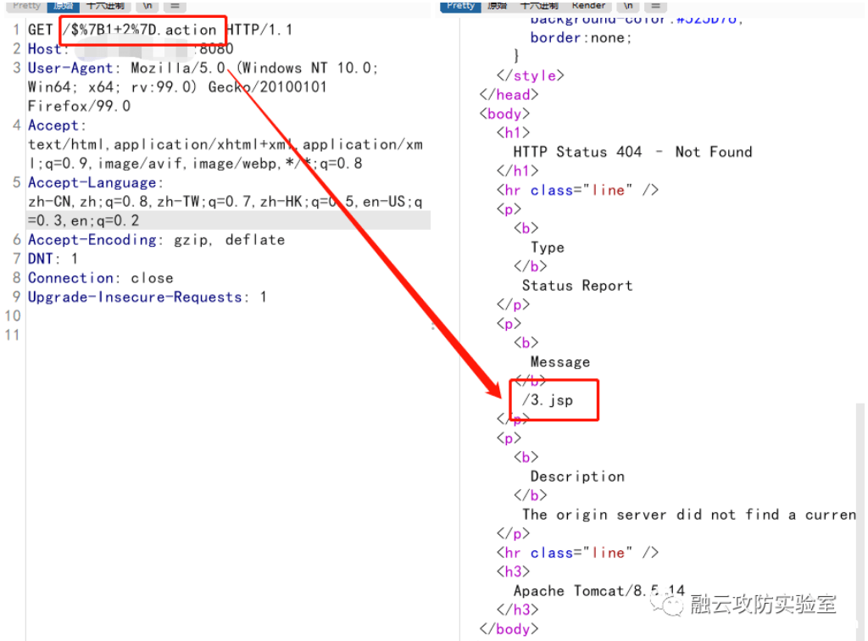The height and width of the screenshot is (641, 868).
Task: Switch response view to Render tab
Action: pyautogui.click(x=588, y=6)
